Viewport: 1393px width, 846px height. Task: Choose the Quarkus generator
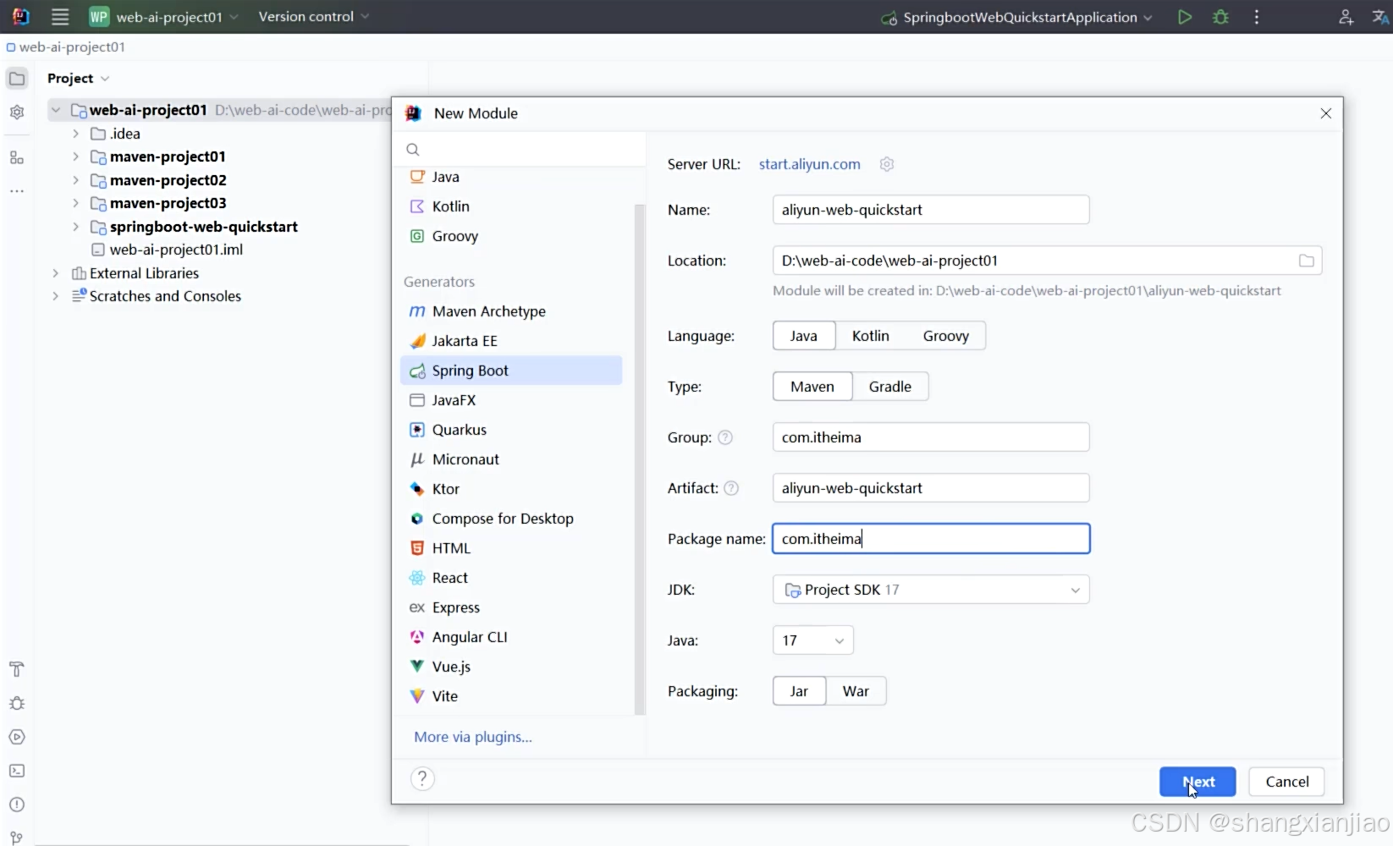click(511, 430)
